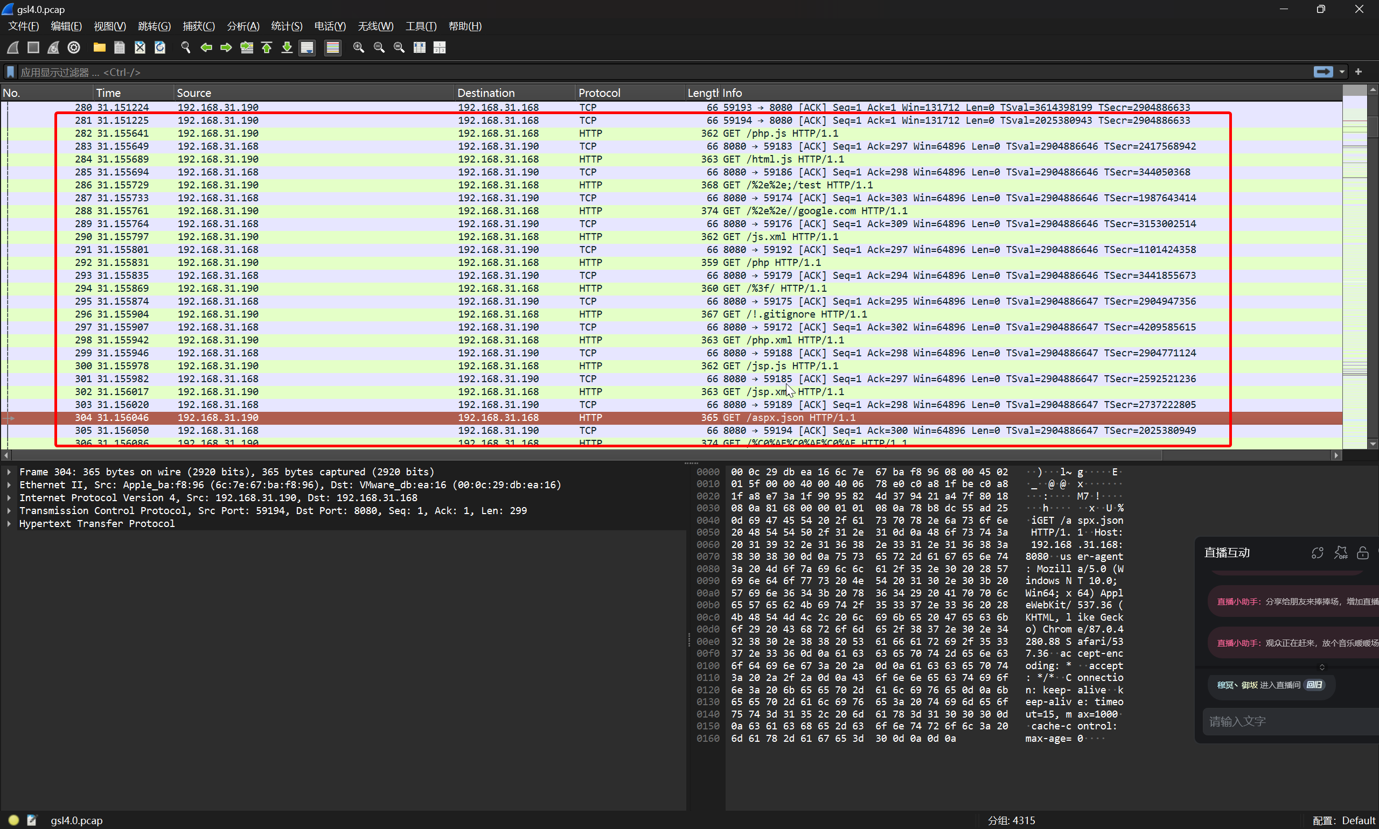Sort packets by the No. column header
Image resolution: width=1379 pixels, height=829 pixels.
point(47,93)
